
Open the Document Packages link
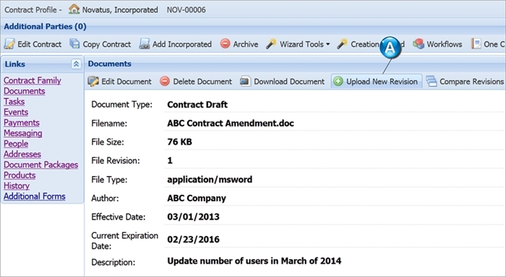click(40, 164)
